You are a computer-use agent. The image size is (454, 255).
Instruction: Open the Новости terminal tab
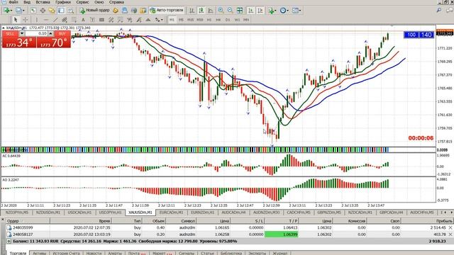click(x=94, y=254)
